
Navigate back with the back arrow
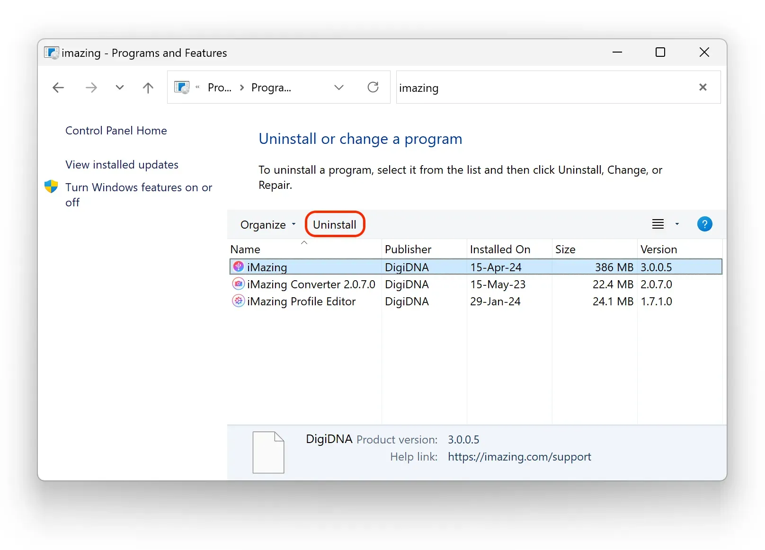[x=58, y=87]
